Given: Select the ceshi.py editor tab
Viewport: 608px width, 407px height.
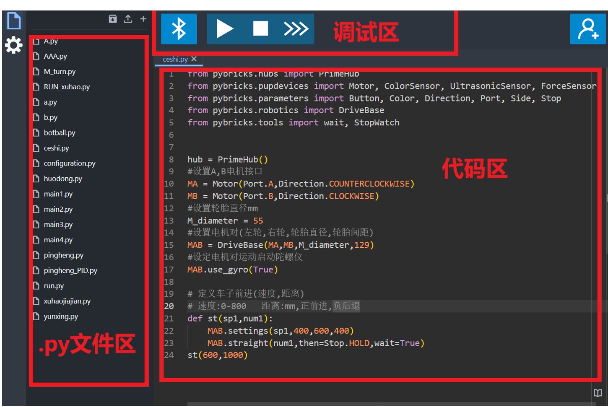Looking at the screenshot, I should pyautogui.click(x=175, y=59).
